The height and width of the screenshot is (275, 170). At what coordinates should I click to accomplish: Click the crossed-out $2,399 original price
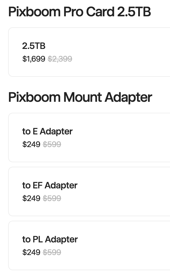coord(60,59)
